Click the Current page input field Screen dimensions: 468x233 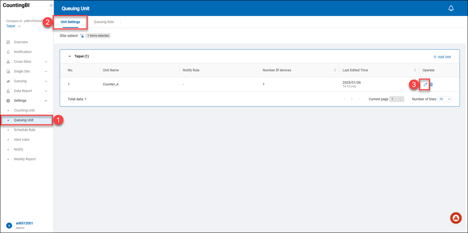(397, 99)
